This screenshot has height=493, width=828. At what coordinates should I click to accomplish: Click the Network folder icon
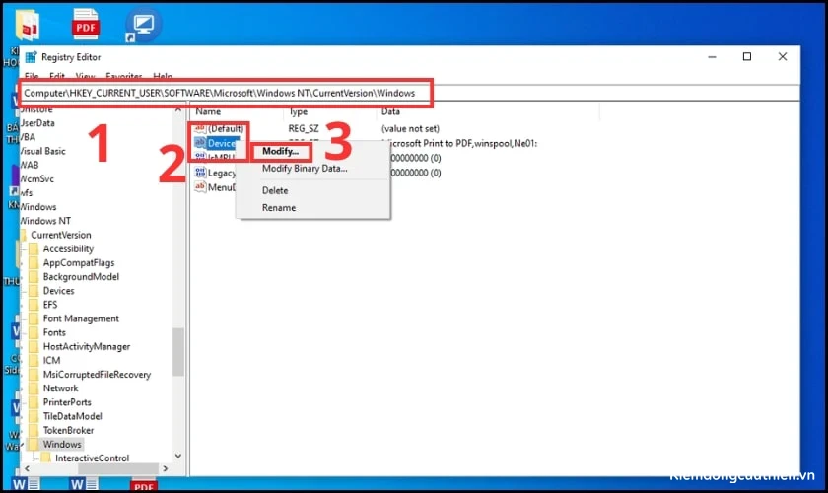click(x=34, y=388)
